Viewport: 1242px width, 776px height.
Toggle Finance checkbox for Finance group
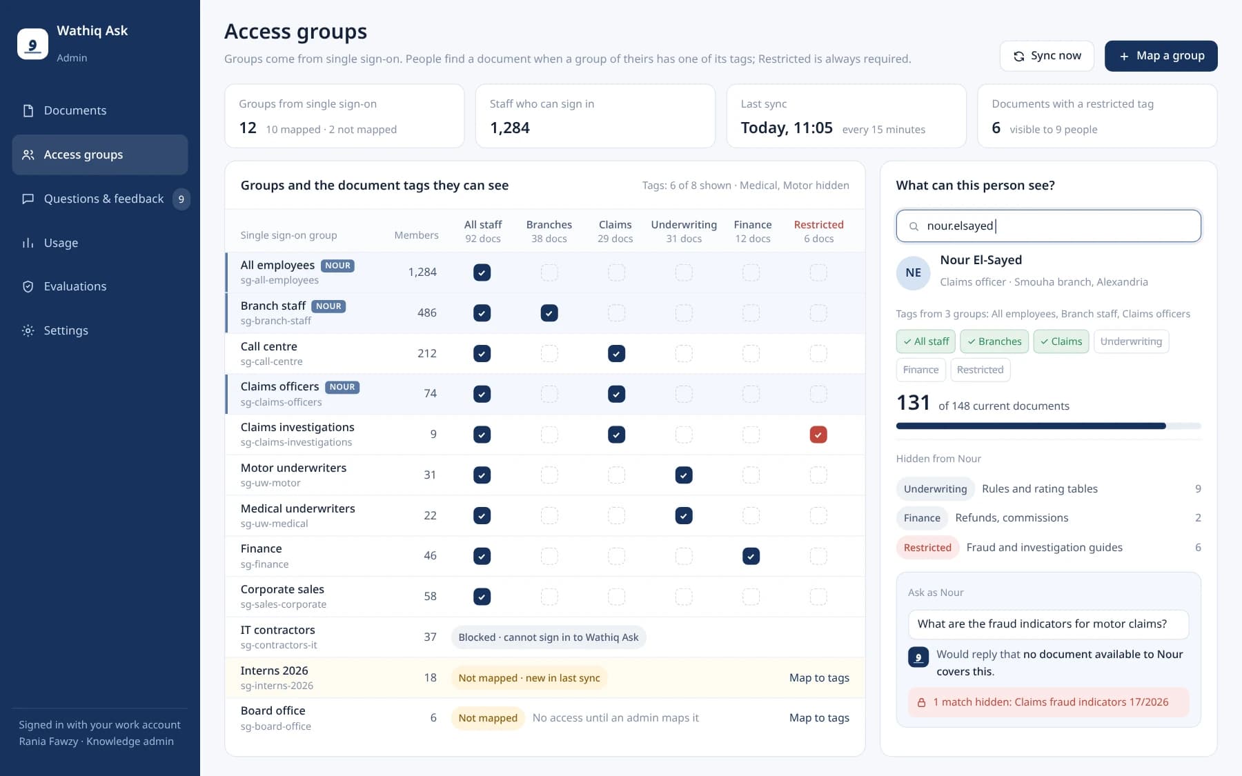coord(751,556)
